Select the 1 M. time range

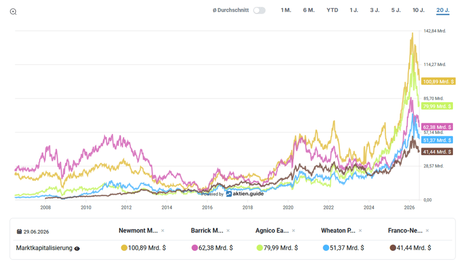pos(286,10)
